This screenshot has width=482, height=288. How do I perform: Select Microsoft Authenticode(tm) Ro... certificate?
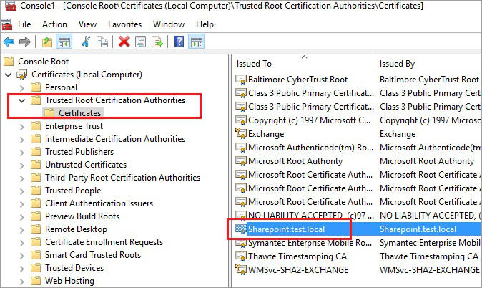tap(310, 148)
